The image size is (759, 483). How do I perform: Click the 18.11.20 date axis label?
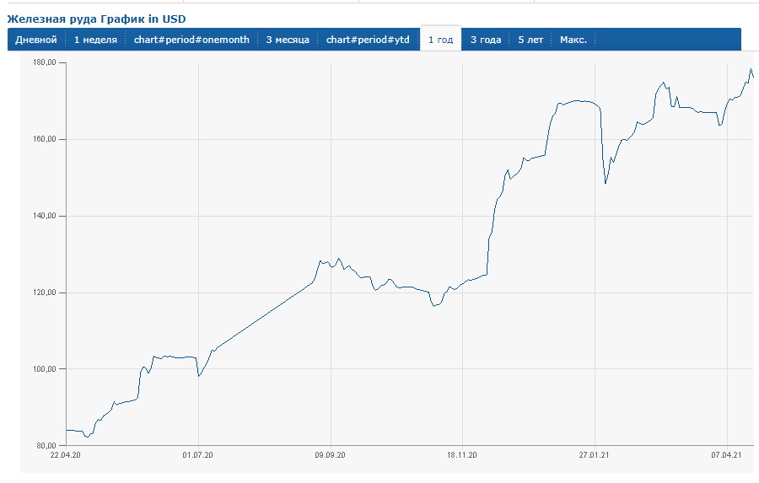(462, 455)
